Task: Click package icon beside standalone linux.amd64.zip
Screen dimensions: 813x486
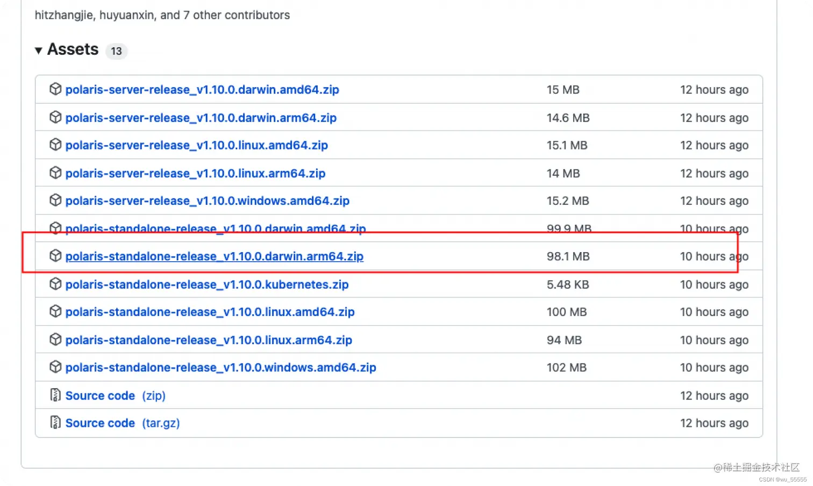Action: [55, 311]
